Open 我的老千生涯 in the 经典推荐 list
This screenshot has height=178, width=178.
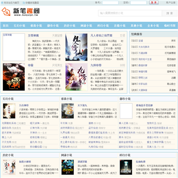click(145, 59)
